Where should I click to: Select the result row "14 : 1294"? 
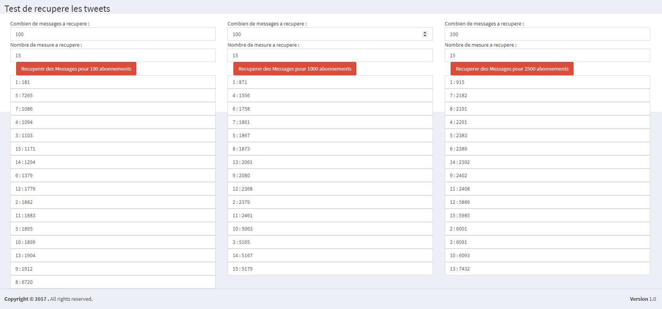click(x=113, y=162)
